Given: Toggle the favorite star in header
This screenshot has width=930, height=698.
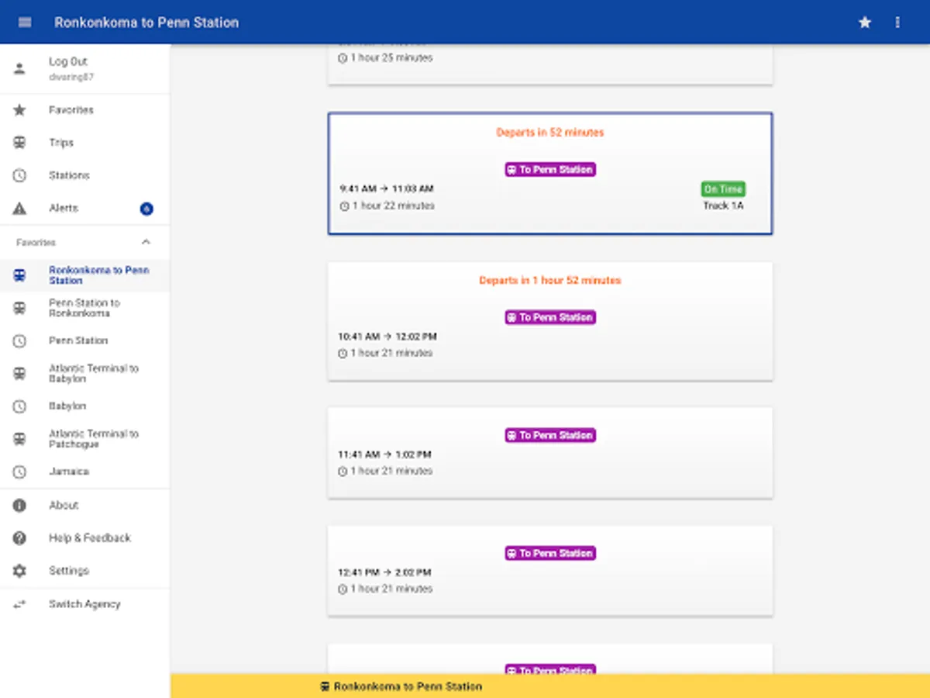Looking at the screenshot, I should pyautogui.click(x=865, y=22).
